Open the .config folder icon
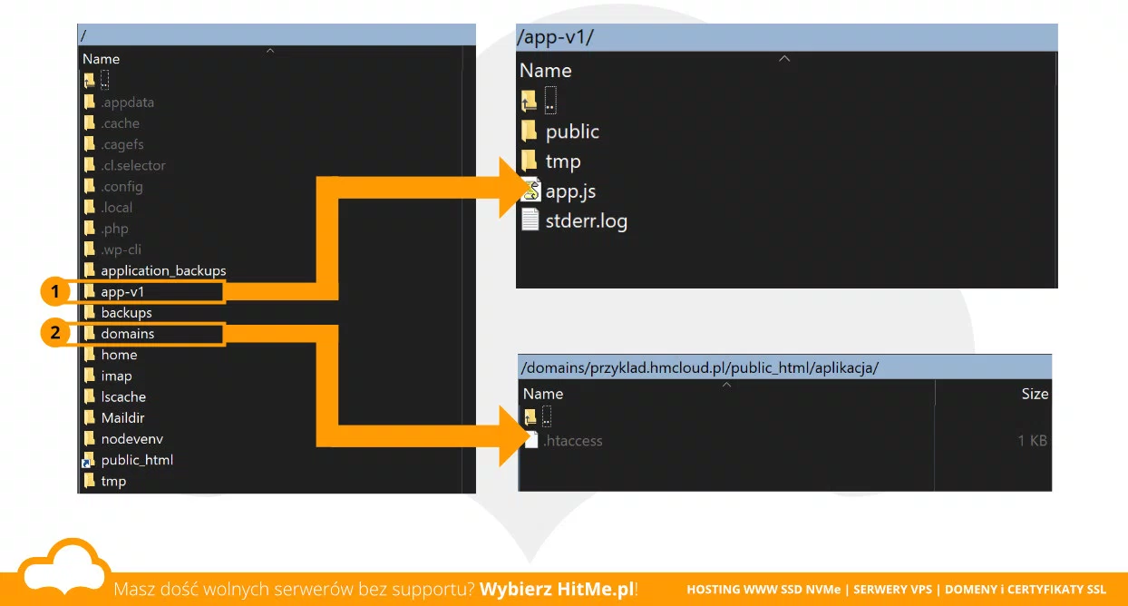The height and width of the screenshot is (606, 1128). (x=89, y=186)
